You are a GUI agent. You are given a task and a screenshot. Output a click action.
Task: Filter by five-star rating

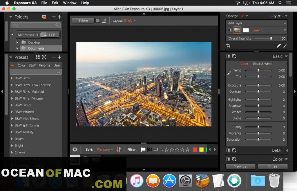click(188, 150)
